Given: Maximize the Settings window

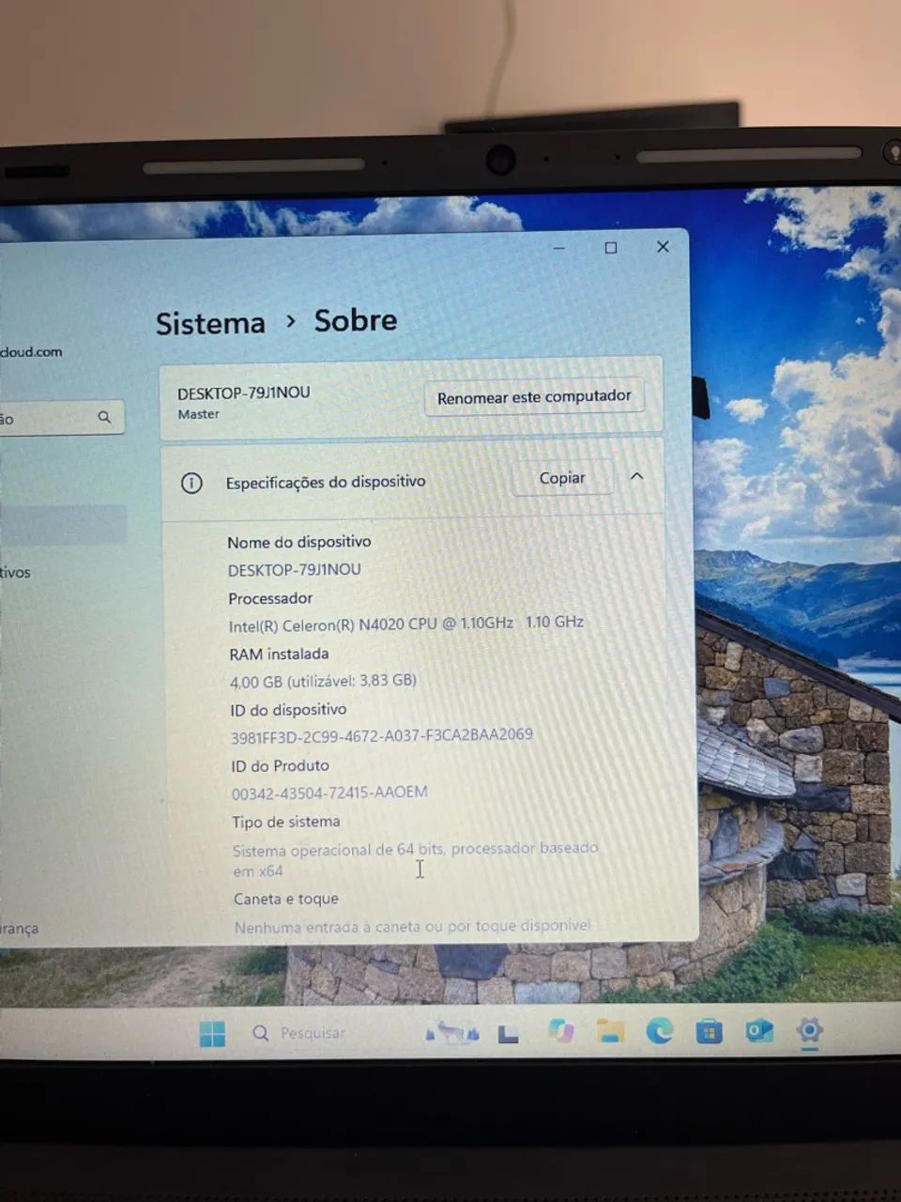Looking at the screenshot, I should click(x=611, y=248).
